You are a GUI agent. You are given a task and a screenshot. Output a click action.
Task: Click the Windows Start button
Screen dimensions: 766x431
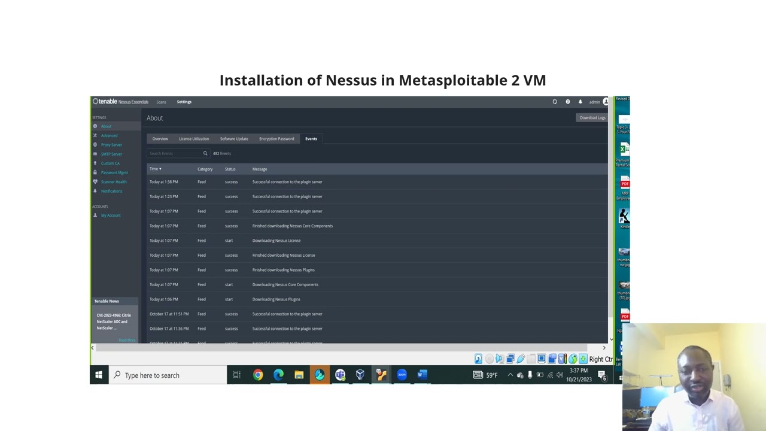coord(99,375)
